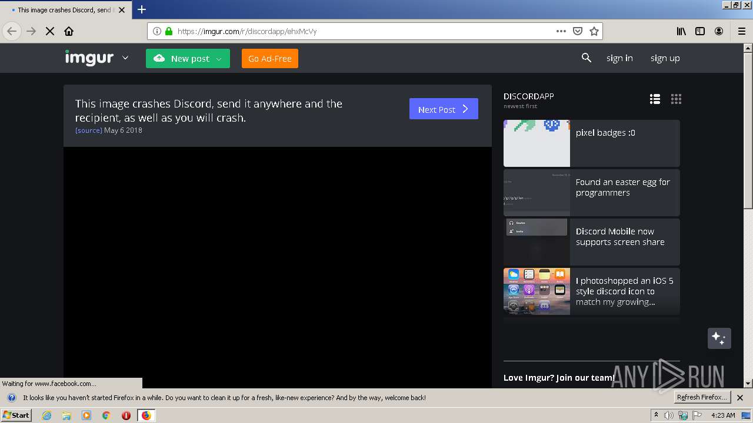Click the DISCORDAPP gallery heading

[x=528, y=96]
